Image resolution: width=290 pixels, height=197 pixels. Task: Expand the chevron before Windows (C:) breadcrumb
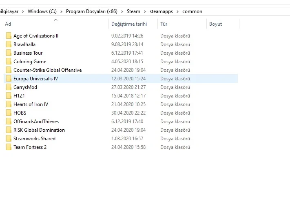coord(23,12)
